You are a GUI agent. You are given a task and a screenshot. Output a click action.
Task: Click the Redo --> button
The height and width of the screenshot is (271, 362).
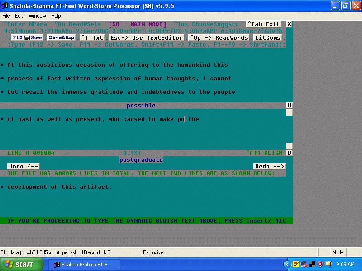tap(269, 166)
